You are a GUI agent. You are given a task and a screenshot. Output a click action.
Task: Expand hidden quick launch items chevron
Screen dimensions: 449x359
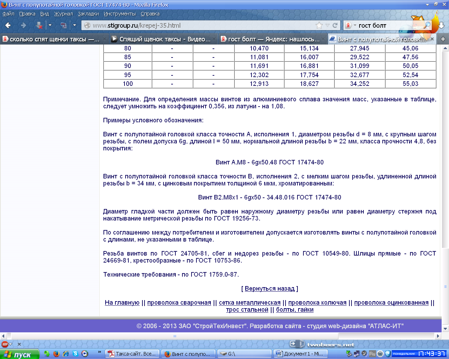pos(100,352)
